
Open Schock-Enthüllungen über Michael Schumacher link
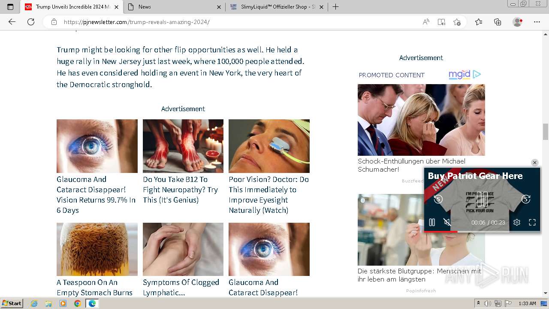[x=411, y=165]
